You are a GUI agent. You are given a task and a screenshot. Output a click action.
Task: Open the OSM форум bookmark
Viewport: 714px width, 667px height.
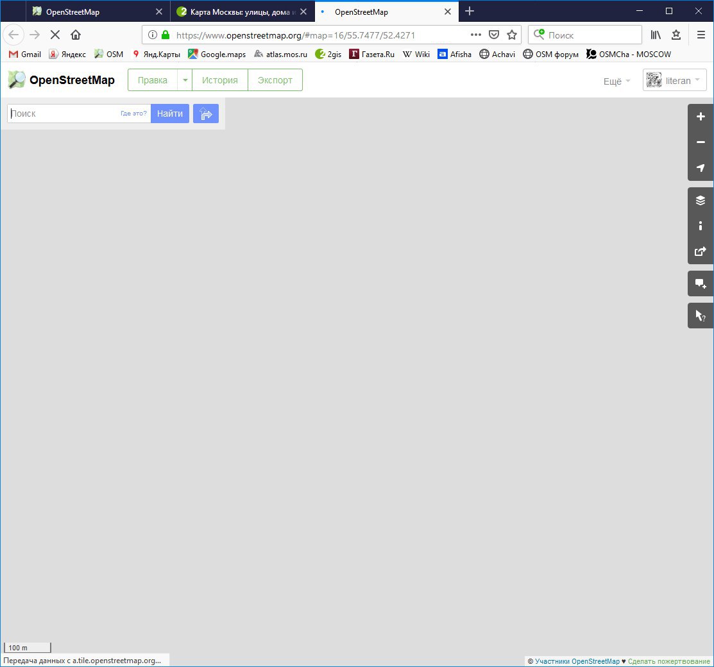tap(550, 54)
